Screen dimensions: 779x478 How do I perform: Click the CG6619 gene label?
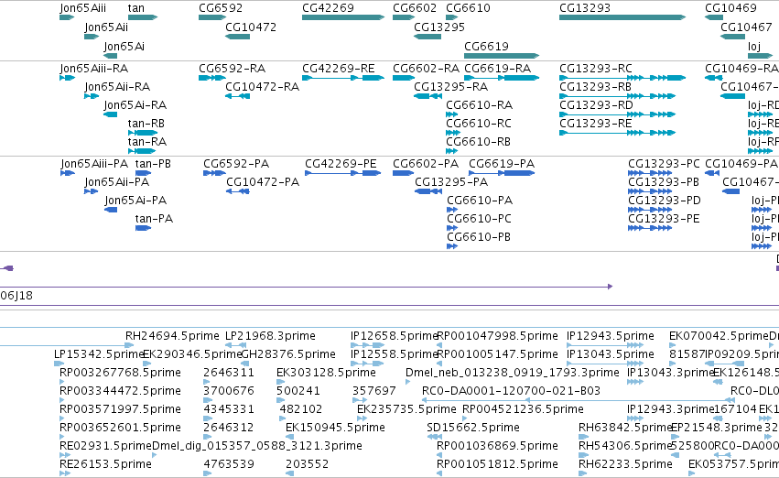[x=486, y=46]
